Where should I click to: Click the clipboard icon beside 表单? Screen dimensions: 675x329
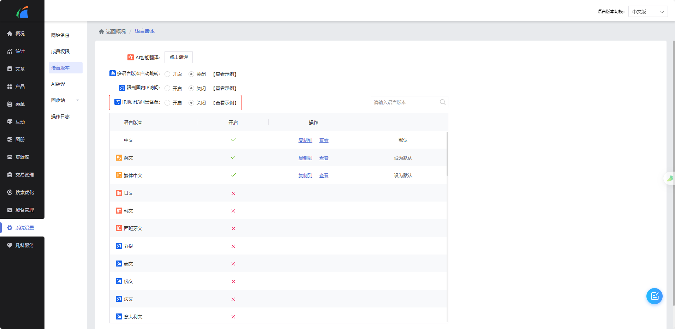pyautogui.click(x=10, y=104)
